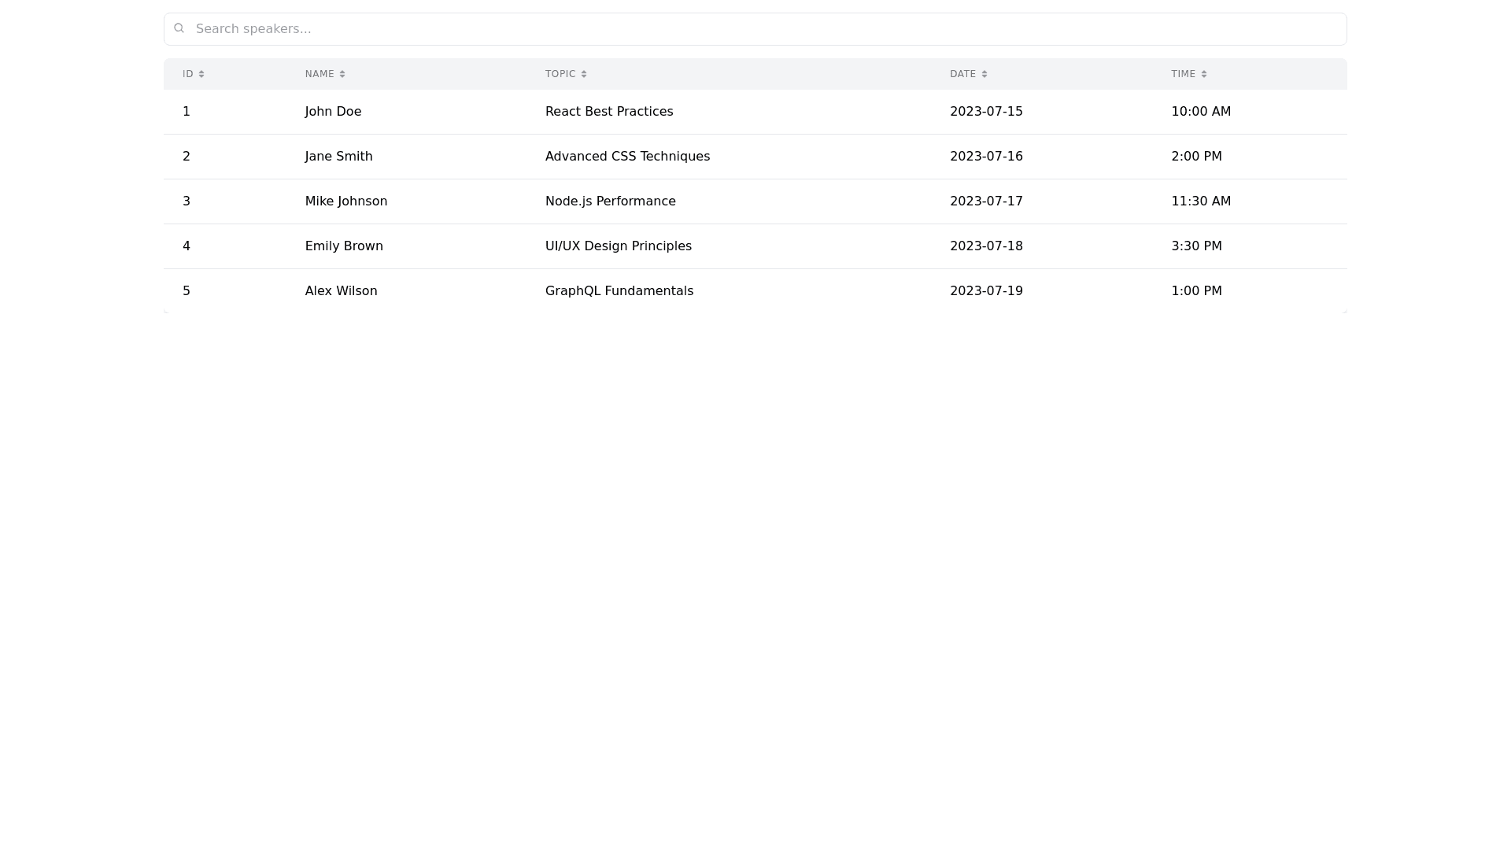The image size is (1511, 850).
Task: Click the Node.js Performance topic cell
Action: (610, 201)
